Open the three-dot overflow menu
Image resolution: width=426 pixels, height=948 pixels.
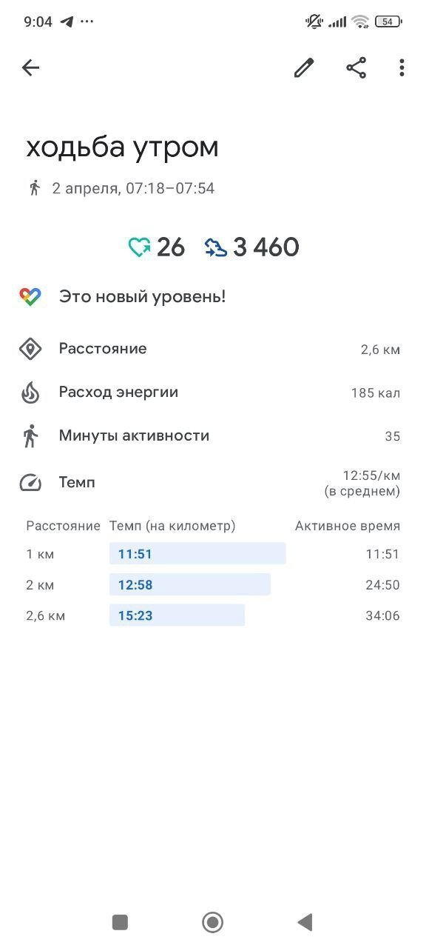pos(402,68)
